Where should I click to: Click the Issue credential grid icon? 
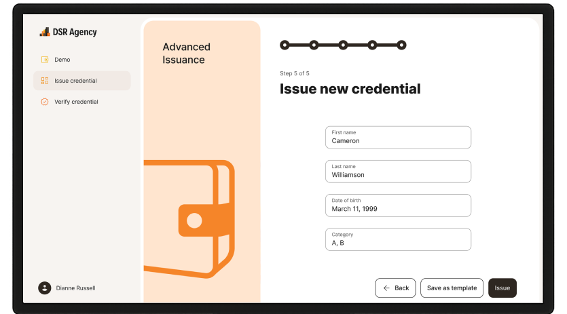[45, 81]
